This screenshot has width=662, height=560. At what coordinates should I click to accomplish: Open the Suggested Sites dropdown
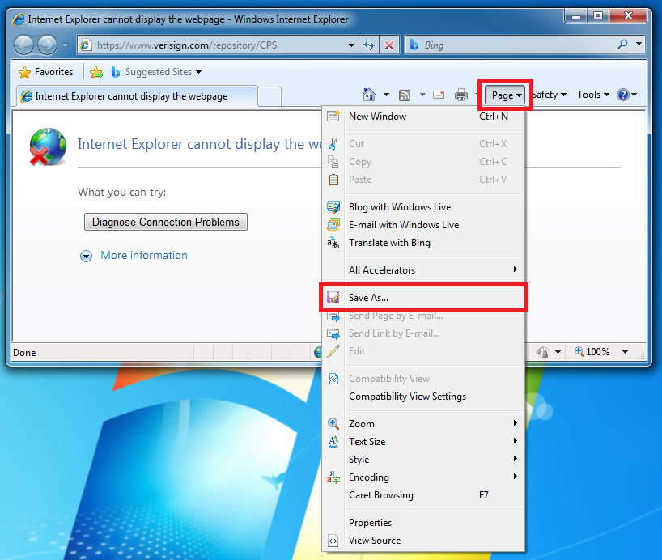pos(157,72)
